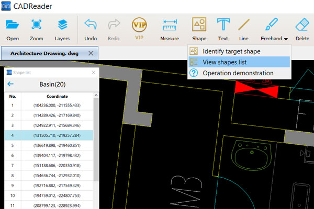Open the Layers tool
Image resolution: width=314 pixels, height=209 pixels.
click(x=62, y=30)
